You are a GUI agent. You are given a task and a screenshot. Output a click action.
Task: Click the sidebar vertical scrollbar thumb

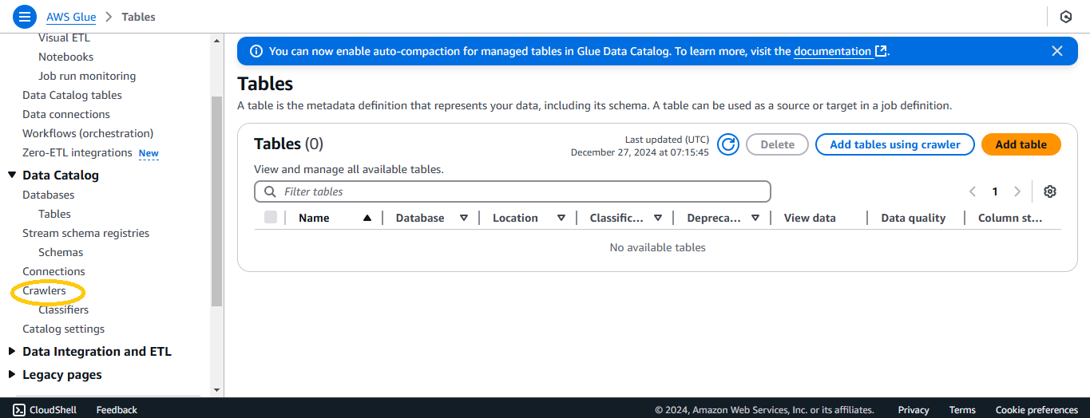pos(217,201)
